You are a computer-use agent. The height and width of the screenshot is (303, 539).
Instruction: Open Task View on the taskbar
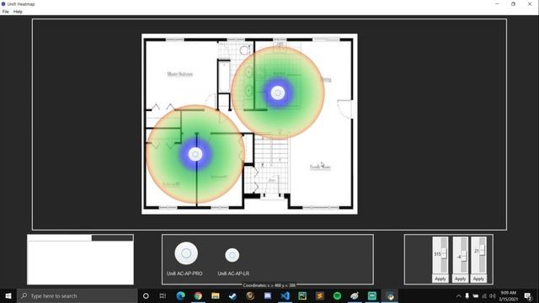click(x=163, y=295)
